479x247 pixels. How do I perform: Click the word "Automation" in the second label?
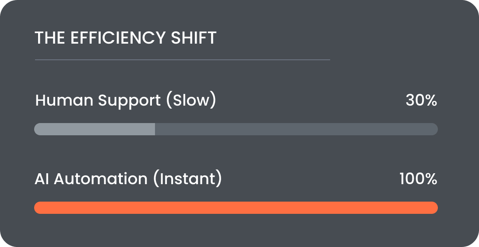click(100, 179)
